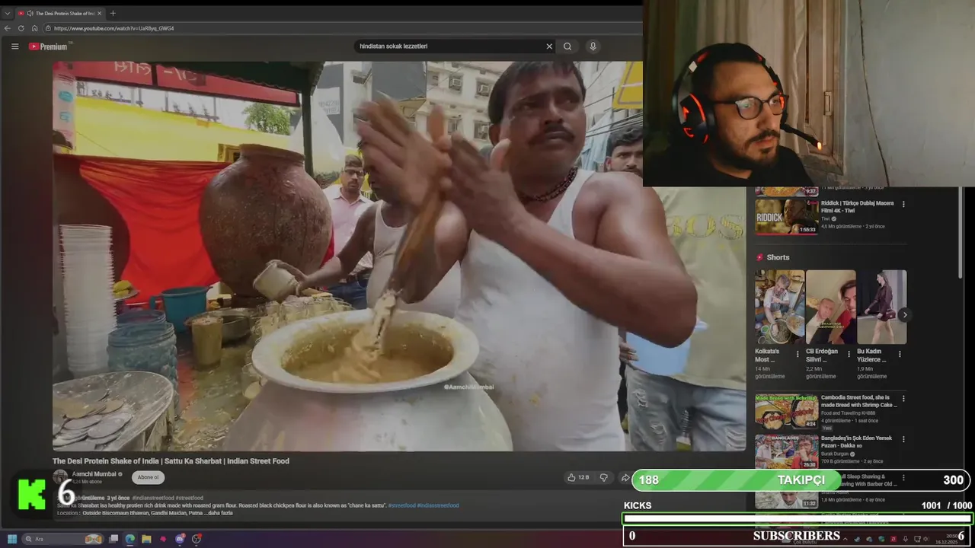
Task: Open browser home page icon
Action: click(x=34, y=28)
